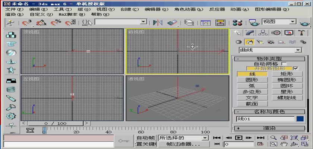Select the Space Warps wave icon

coord(292,42)
